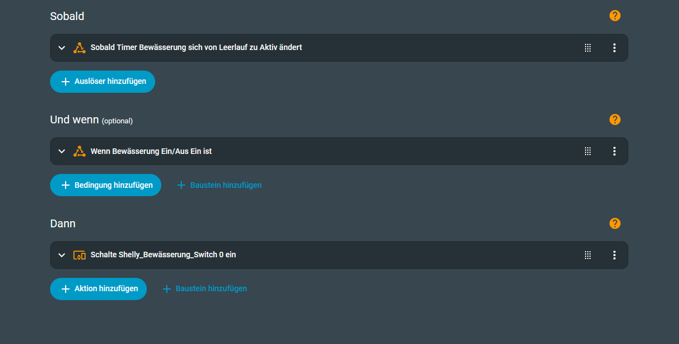Click help icon next to Sobald heading
Screen dimensions: 679x344
click(x=614, y=16)
